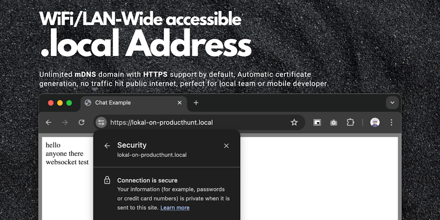Screen dimensions: 440x220
Task: Click the camera icon in the toolbar
Action: click(x=333, y=122)
